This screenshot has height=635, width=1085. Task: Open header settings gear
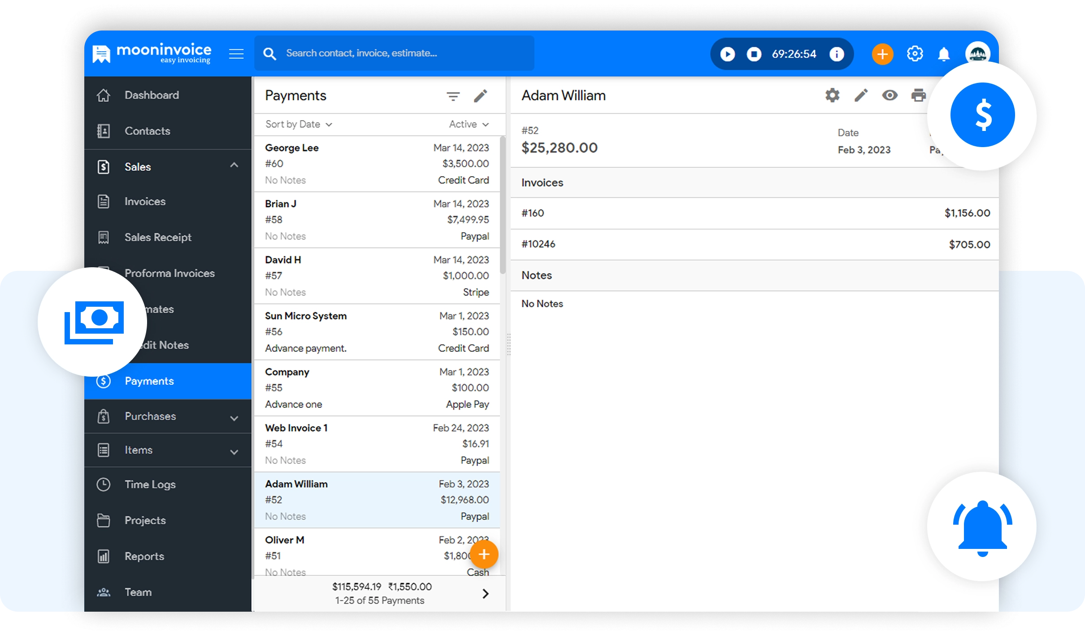915,54
